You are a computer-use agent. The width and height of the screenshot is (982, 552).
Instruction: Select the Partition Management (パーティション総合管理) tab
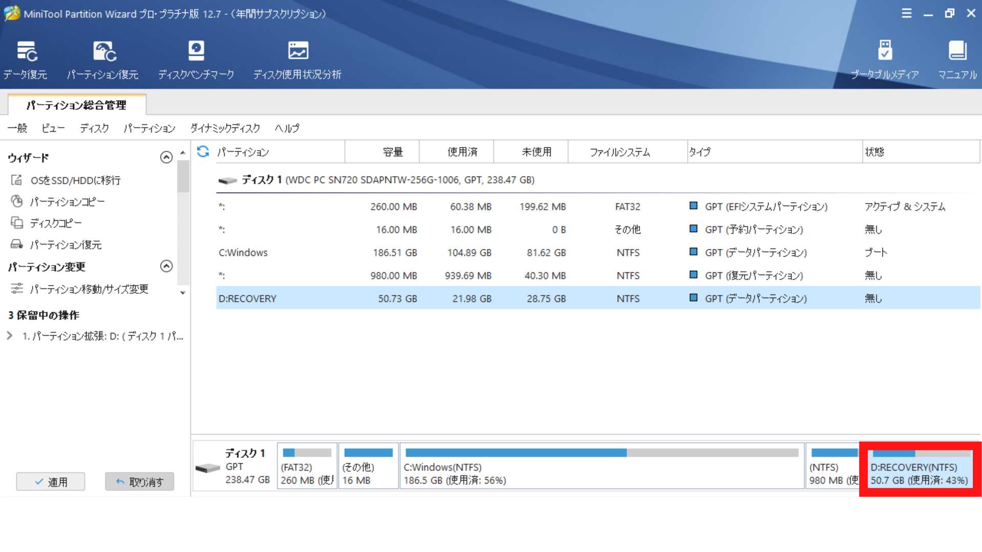pos(76,105)
